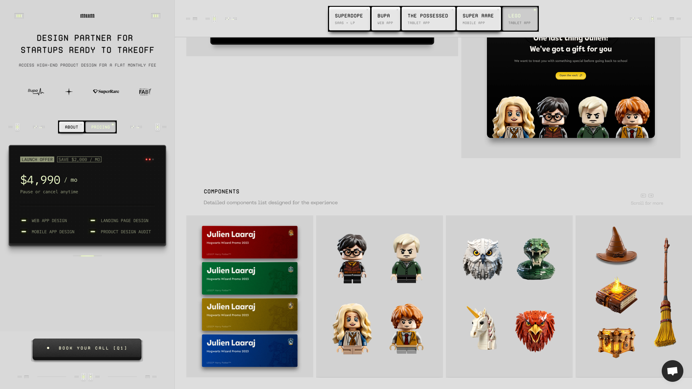Click PRODUCT DESIGN AUDIT feature item
The height and width of the screenshot is (389, 692).
pos(121,232)
